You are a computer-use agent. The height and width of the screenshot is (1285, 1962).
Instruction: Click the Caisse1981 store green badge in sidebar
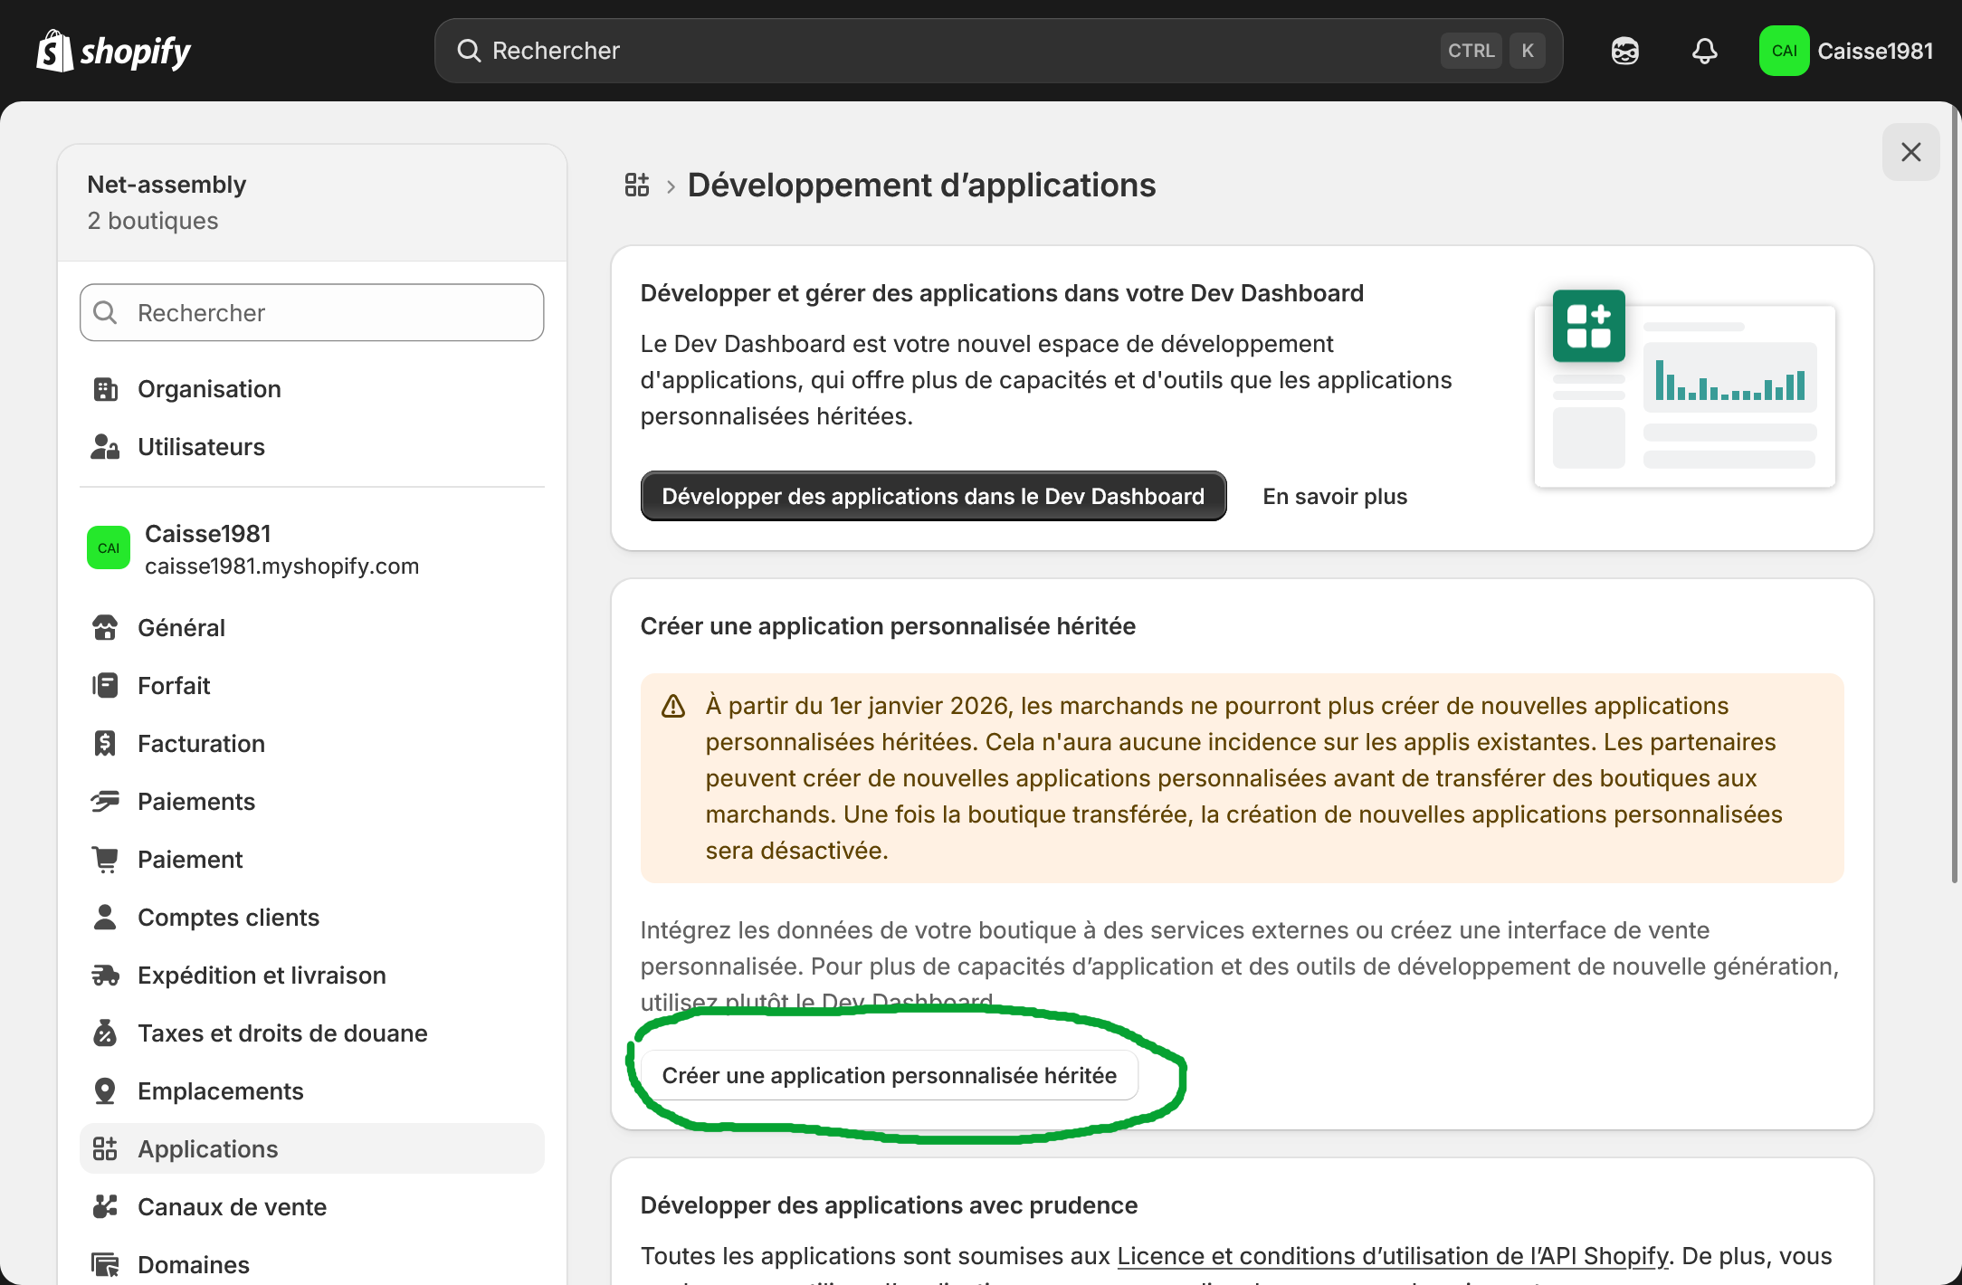109,548
